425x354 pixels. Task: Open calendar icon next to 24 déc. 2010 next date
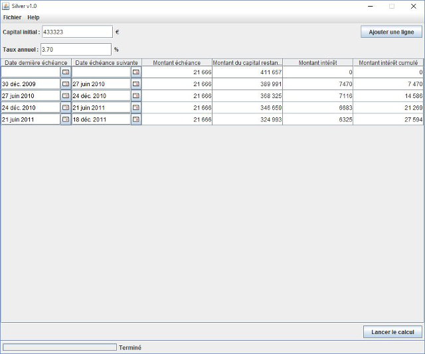136,95
